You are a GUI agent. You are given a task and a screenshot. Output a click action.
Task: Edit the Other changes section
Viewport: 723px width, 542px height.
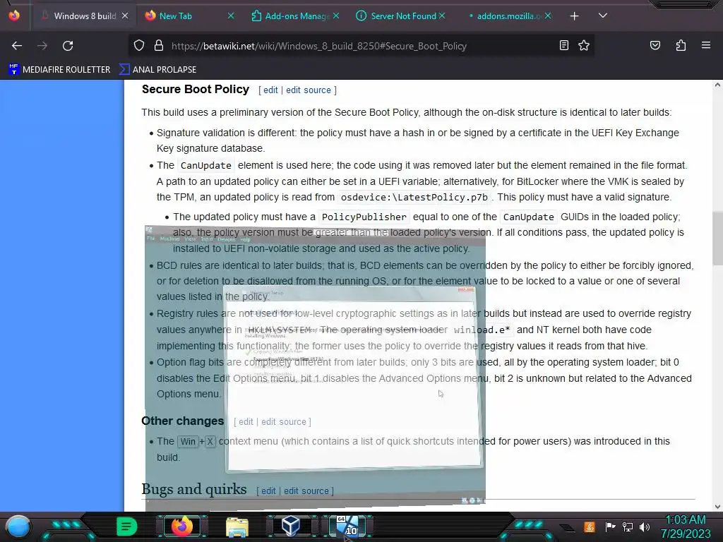[246, 422]
